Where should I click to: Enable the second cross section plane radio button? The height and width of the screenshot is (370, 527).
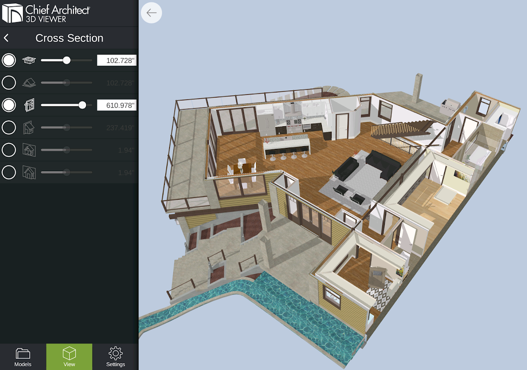pyautogui.click(x=9, y=83)
